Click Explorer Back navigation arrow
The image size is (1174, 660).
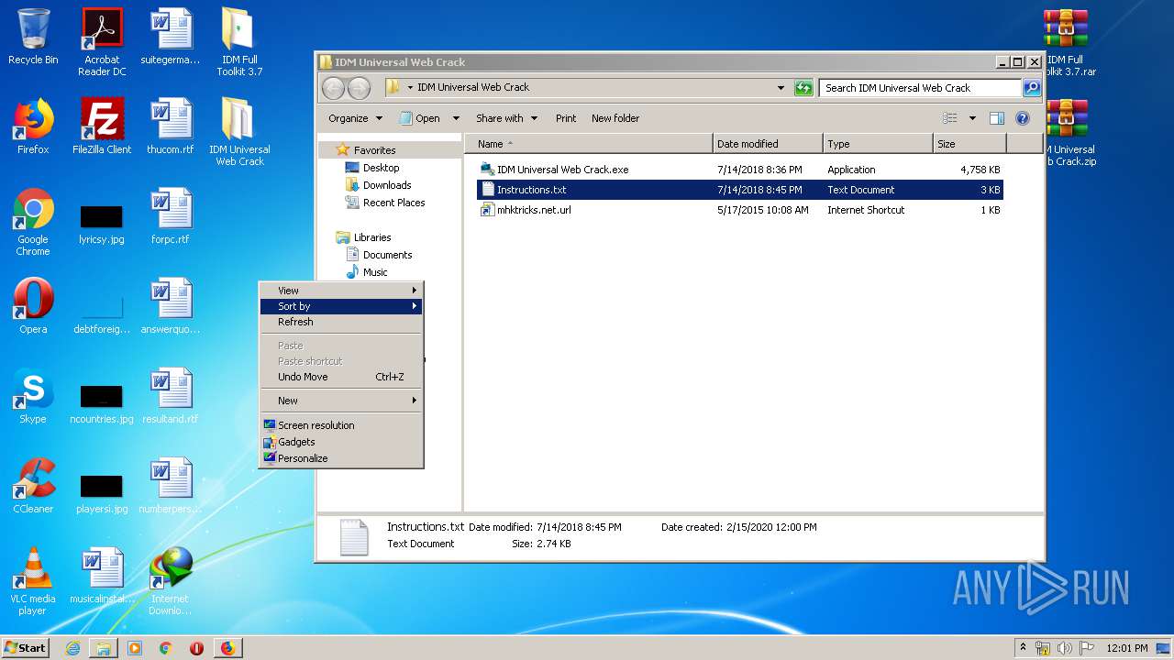333,88
